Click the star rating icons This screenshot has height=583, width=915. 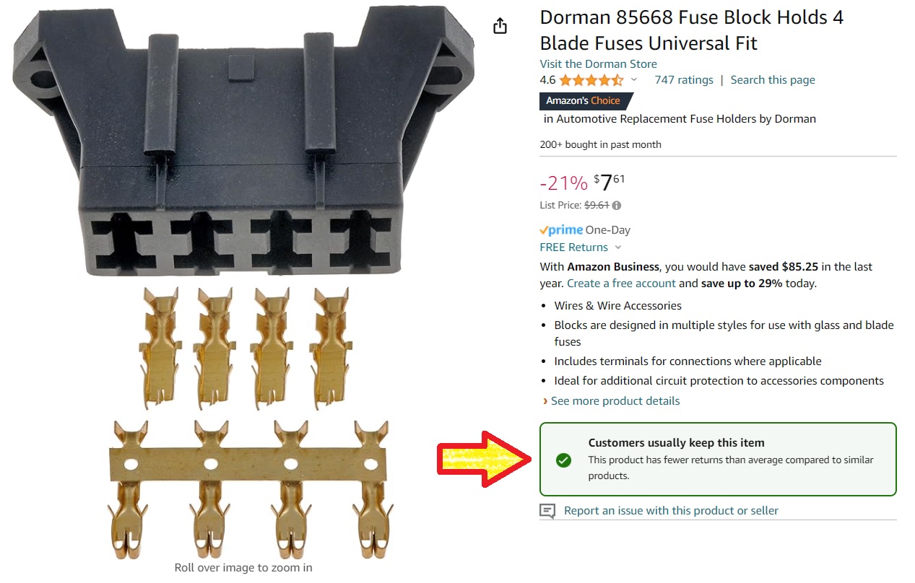click(x=591, y=80)
